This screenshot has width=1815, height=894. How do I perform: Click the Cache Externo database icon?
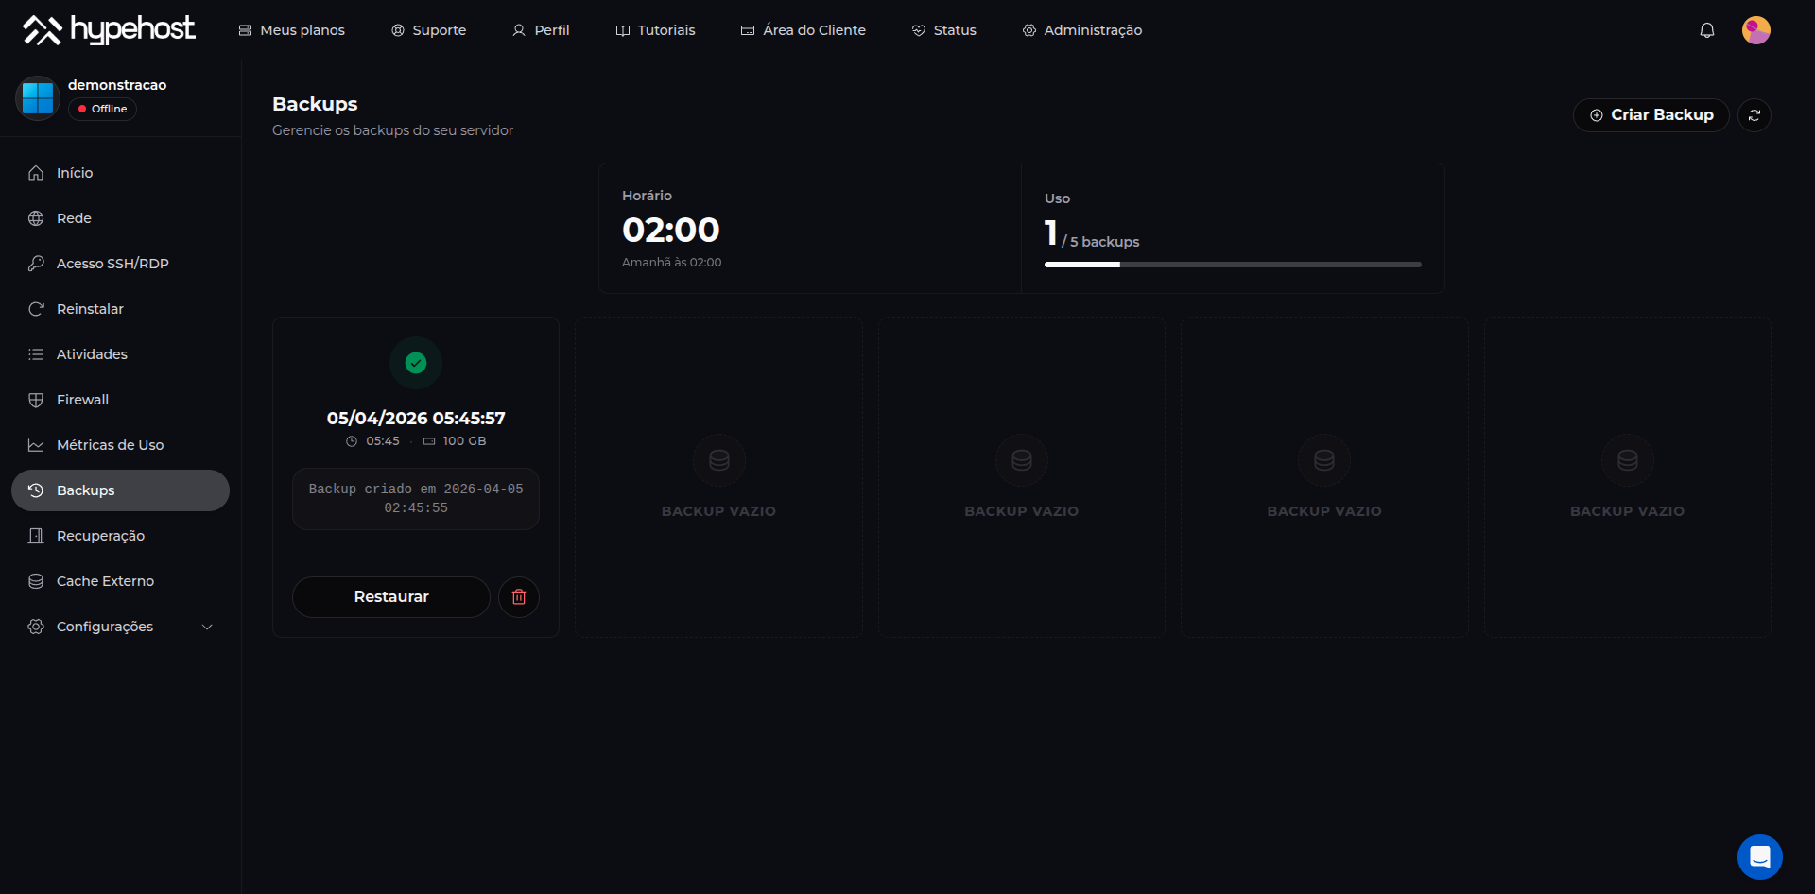point(36,581)
